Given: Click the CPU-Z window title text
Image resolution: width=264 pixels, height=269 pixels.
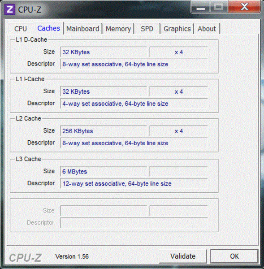Looking at the screenshot, I should click(x=30, y=9).
